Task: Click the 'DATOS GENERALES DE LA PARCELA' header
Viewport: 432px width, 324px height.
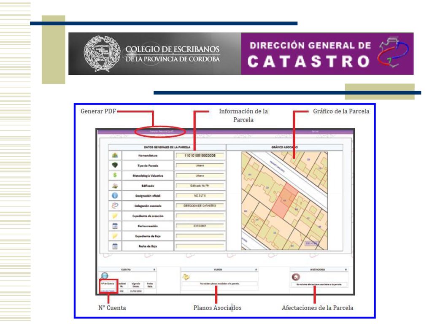Action: pos(167,147)
